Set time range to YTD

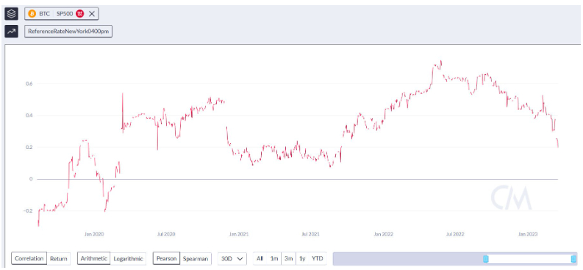(317, 258)
